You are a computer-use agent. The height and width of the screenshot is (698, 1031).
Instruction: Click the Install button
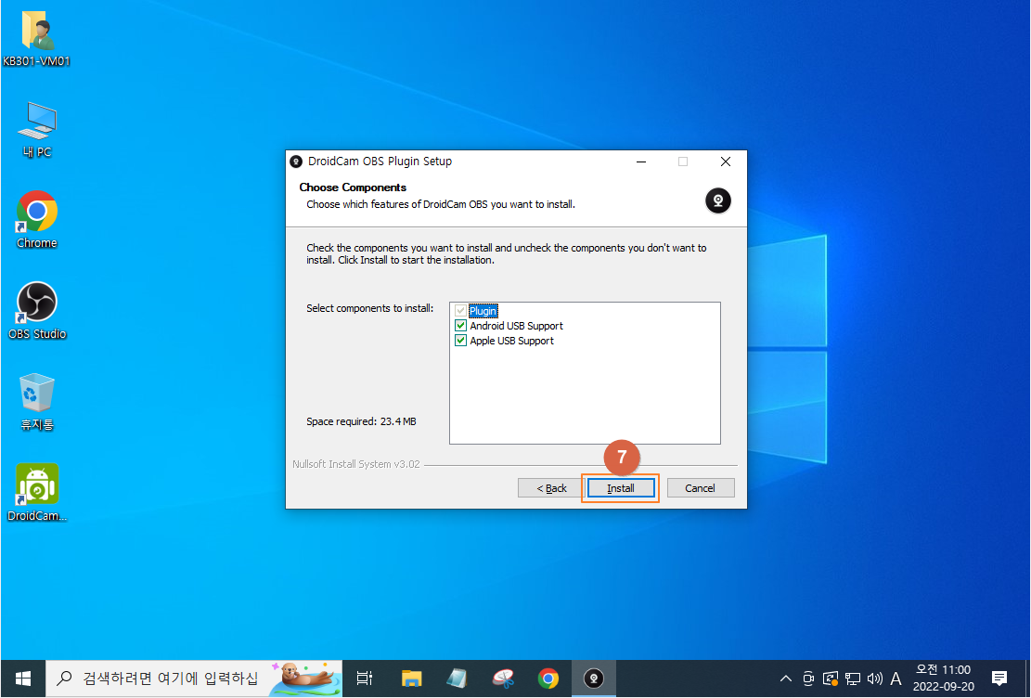[621, 488]
